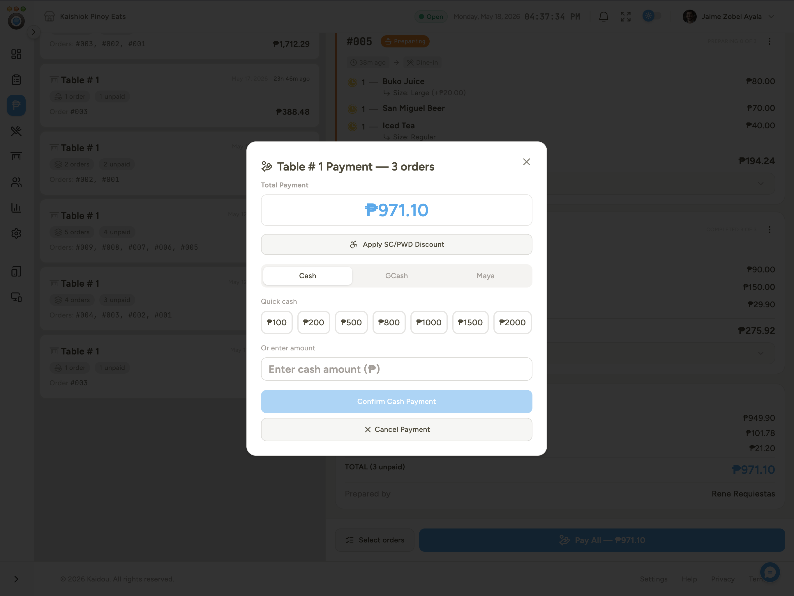The width and height of the screenshot is (794, 596).
Task: Click Rene Requiestas prepared-by name
Action: point(743,494)
